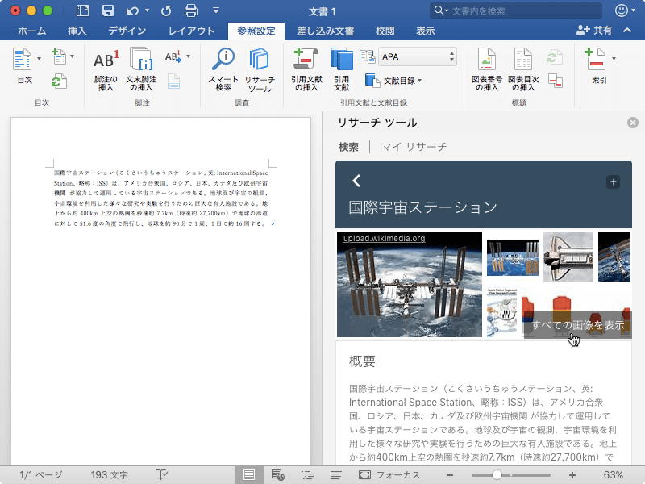Switch to outline view in status bar
Image resolution: width=645 pixels, height=484 pixels.
308,475
